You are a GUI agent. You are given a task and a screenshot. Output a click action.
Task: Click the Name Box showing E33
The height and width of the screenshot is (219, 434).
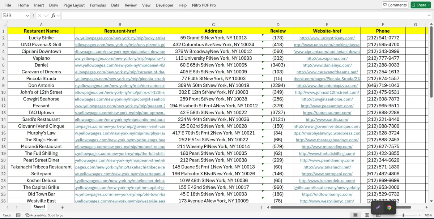[13, 16]
